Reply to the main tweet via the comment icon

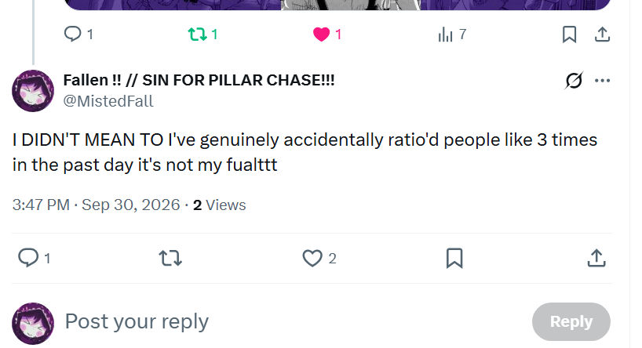(x=28, y=258)
